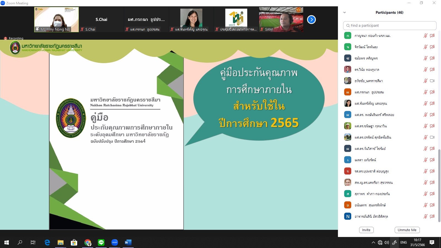Click the pin icon on Mommy Nong No's video

pos(37,29)
